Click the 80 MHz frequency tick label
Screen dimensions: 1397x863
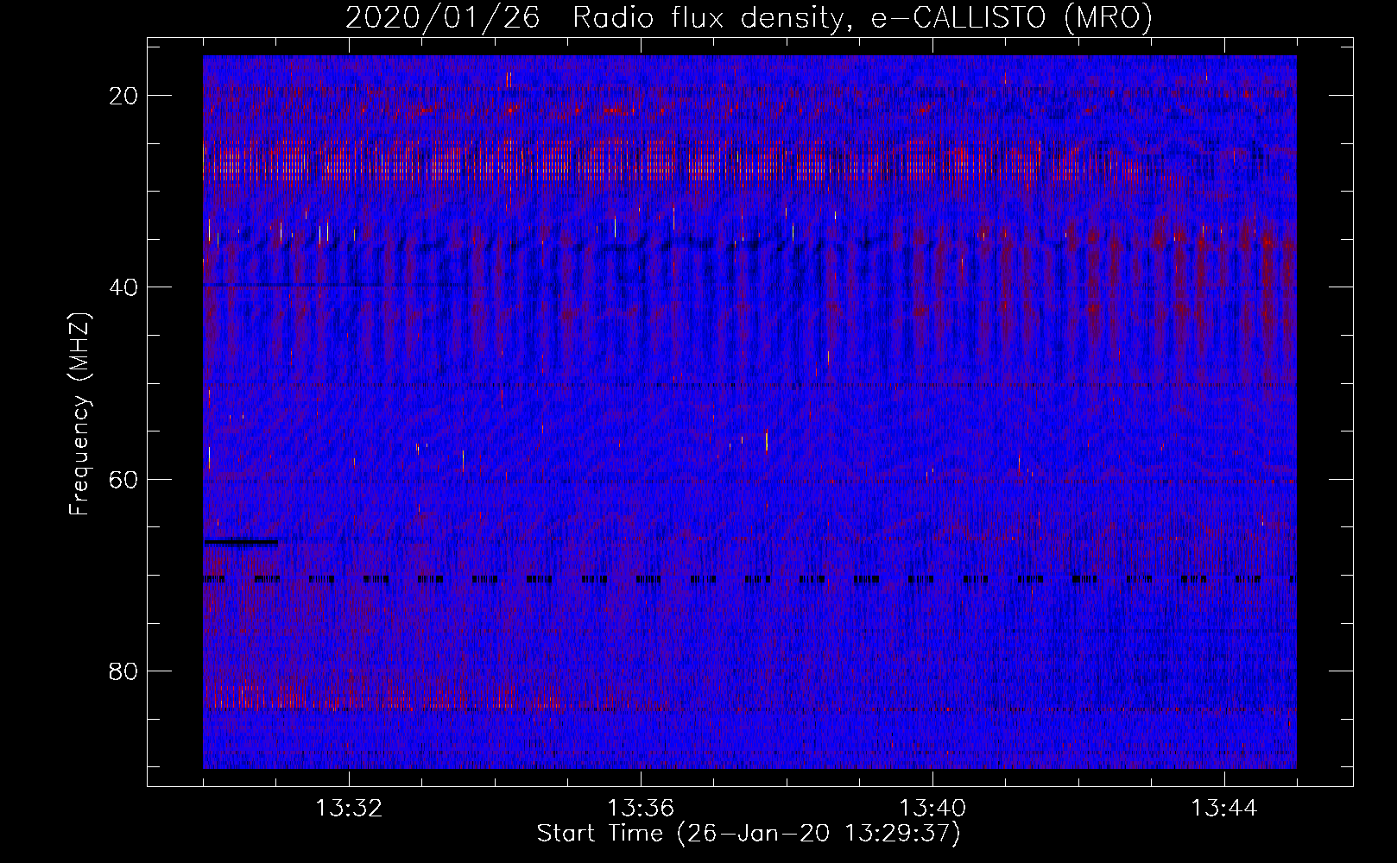123,671
